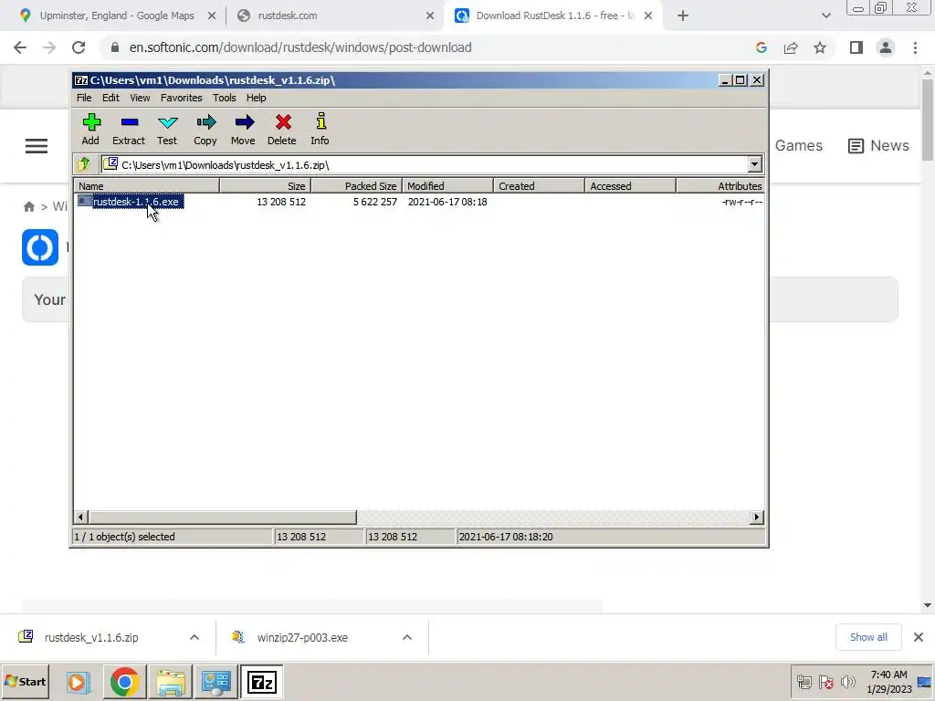Click the Move toolbar icon
The image size is (935, 701).
click(243, 129)
